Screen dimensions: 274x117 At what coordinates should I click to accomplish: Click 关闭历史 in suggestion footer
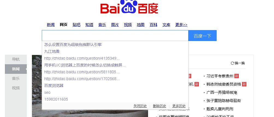tap(140, 106)
